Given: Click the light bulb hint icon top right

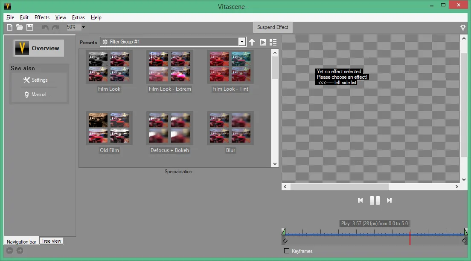Looking at the screenshot, I should pyautogui.click(x=463, y=27).
